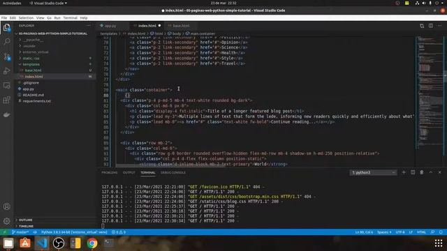Open the Manage gear icon
The height and width of the screenshot is (251, 447).
(6, 221)
